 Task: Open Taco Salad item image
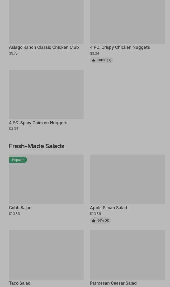(46, 255)
